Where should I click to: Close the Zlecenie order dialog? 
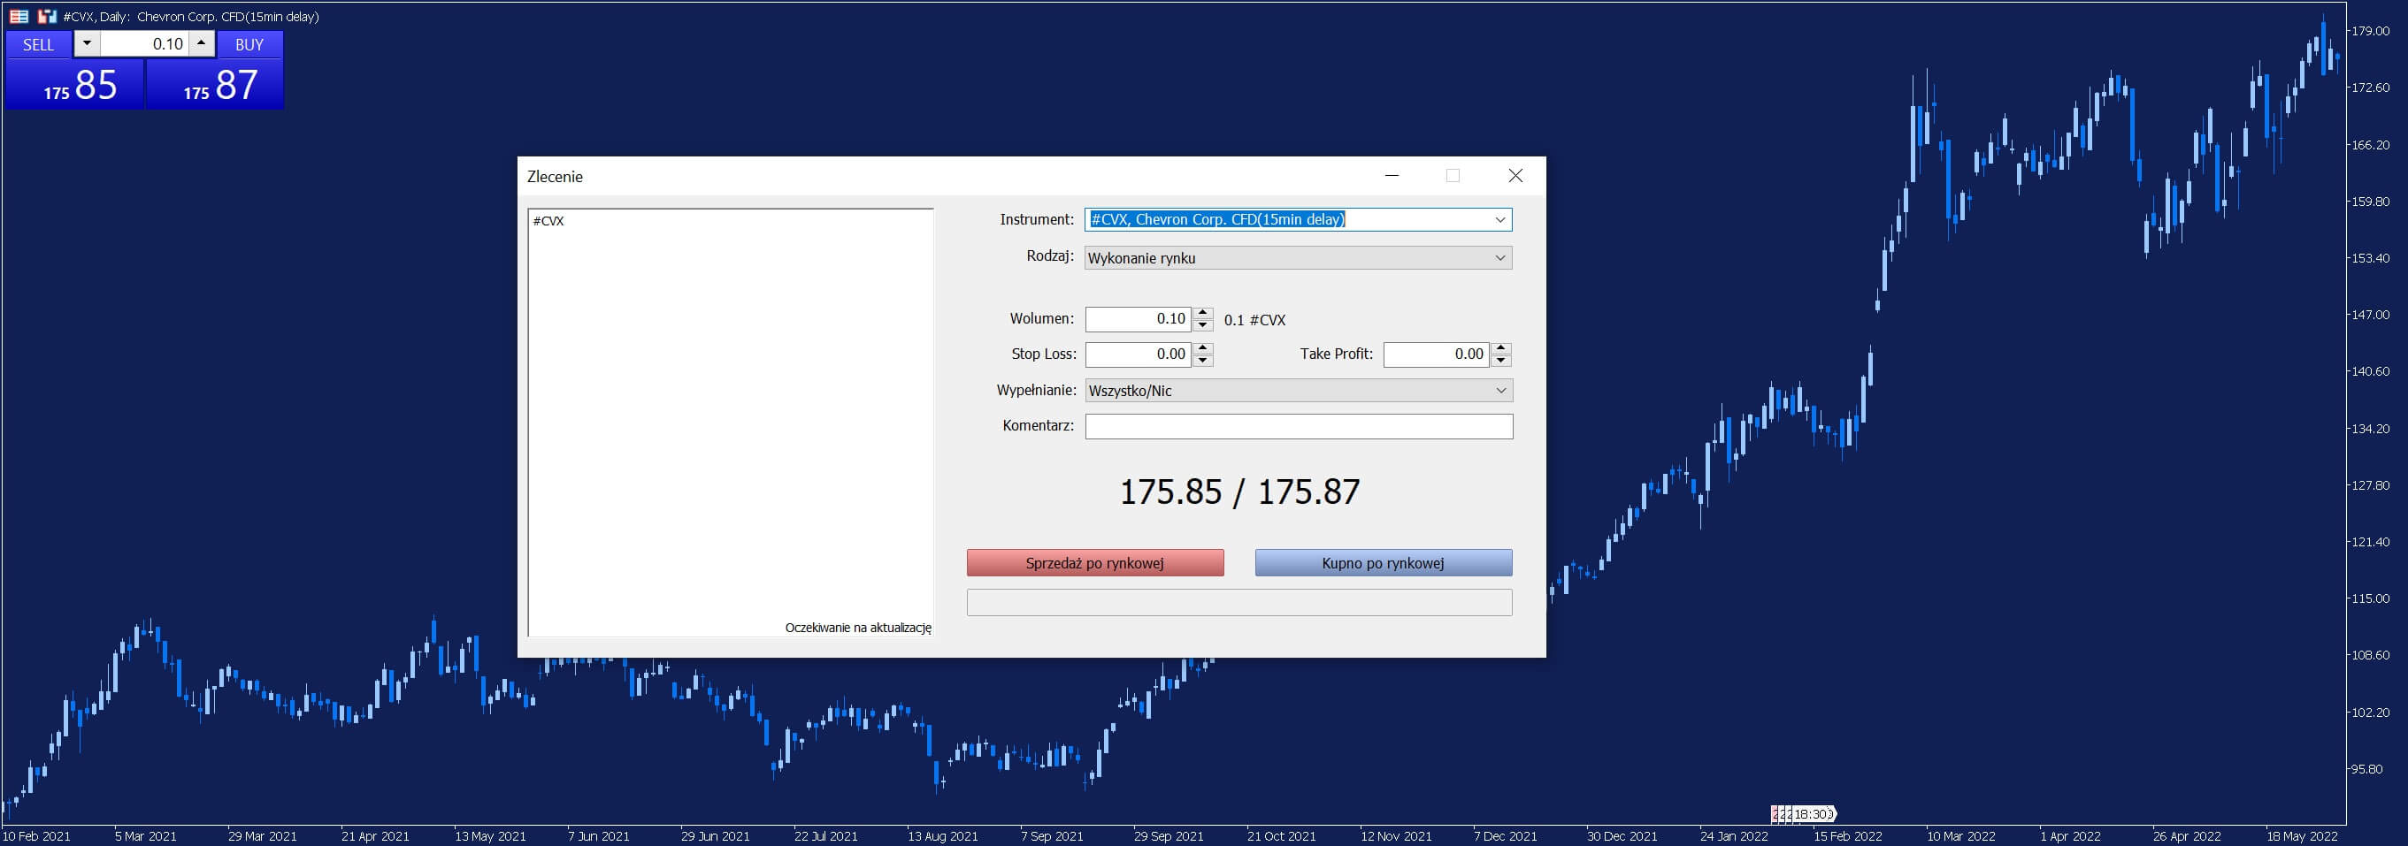(1515, 176)
